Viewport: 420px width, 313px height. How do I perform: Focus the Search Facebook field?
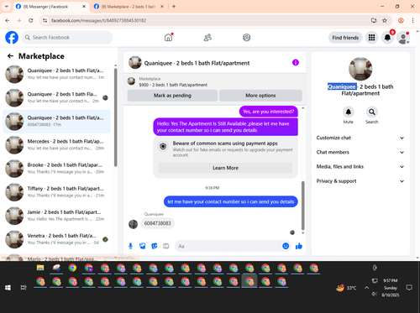[x=67, y=38]
